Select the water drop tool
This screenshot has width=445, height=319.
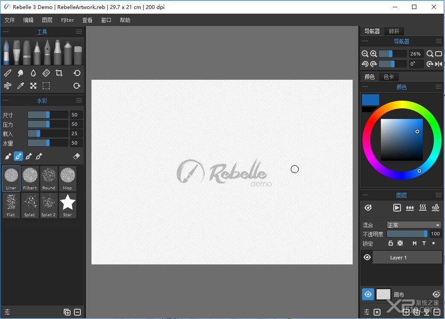pyautogui.click(x=33, y=73)
